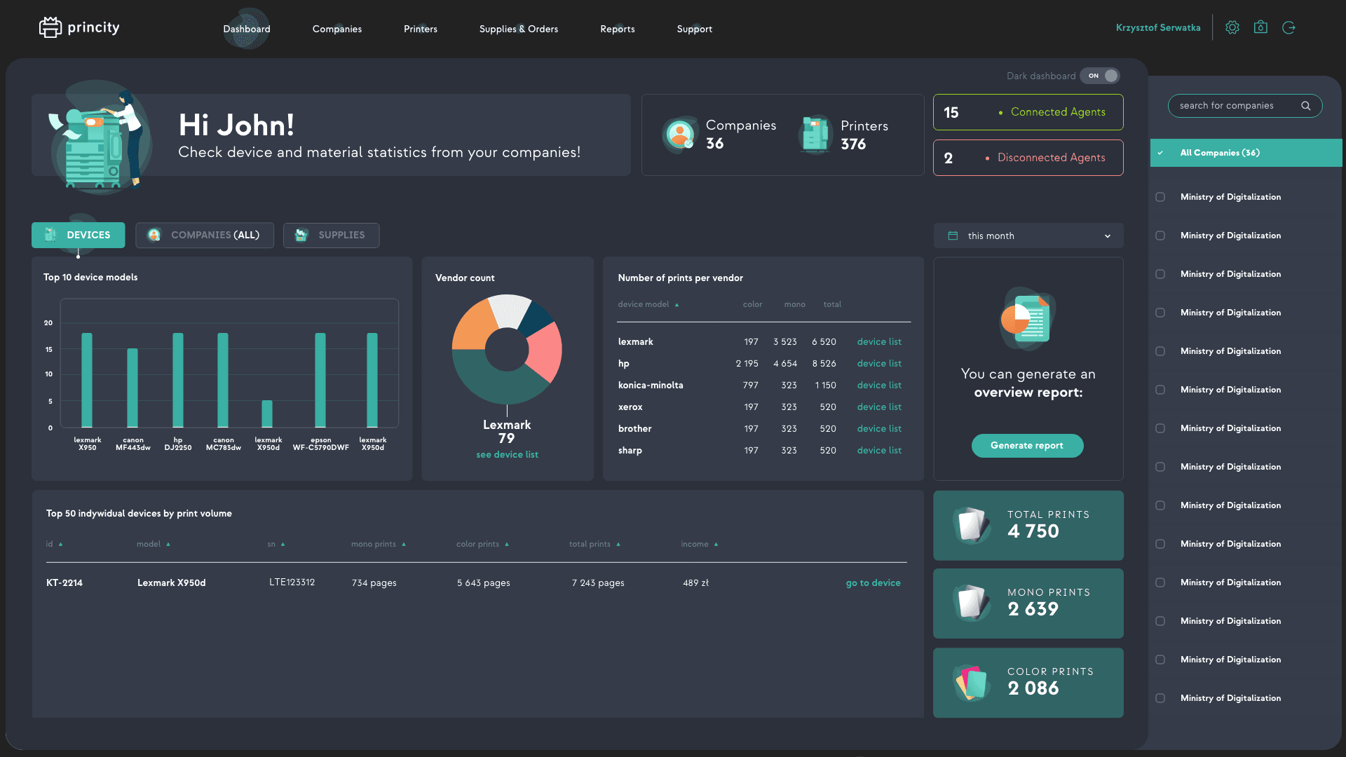Click the shopping bag icon in header
The image size is (1346, 757).
1260,27
